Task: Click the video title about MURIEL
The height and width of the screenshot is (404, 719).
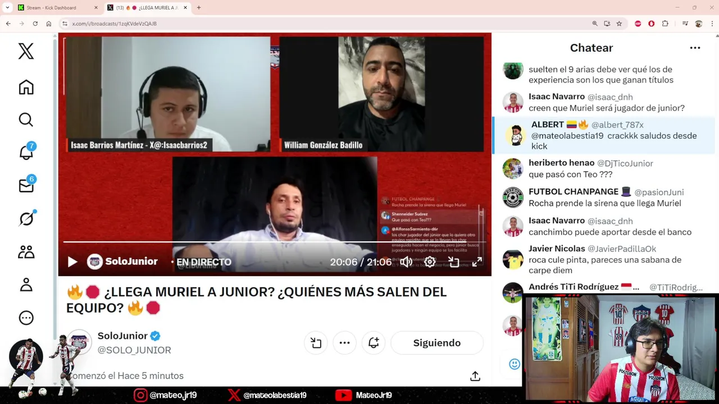Action: pos(256,300)
